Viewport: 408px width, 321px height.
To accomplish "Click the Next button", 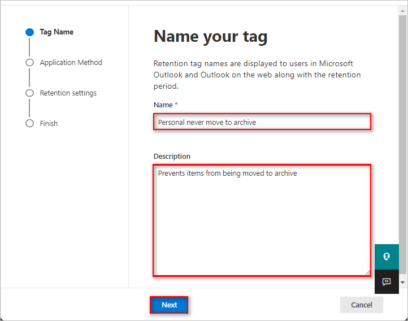I will coord(169,305).
